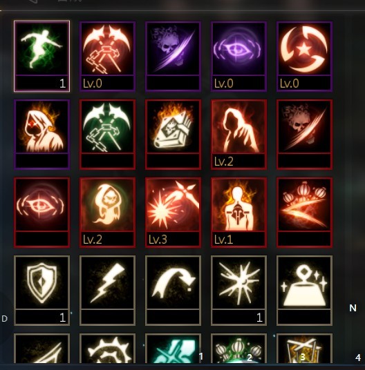Select the red skull with slash skill
Viewport: 365px width, 370px height.
[305, 134]
